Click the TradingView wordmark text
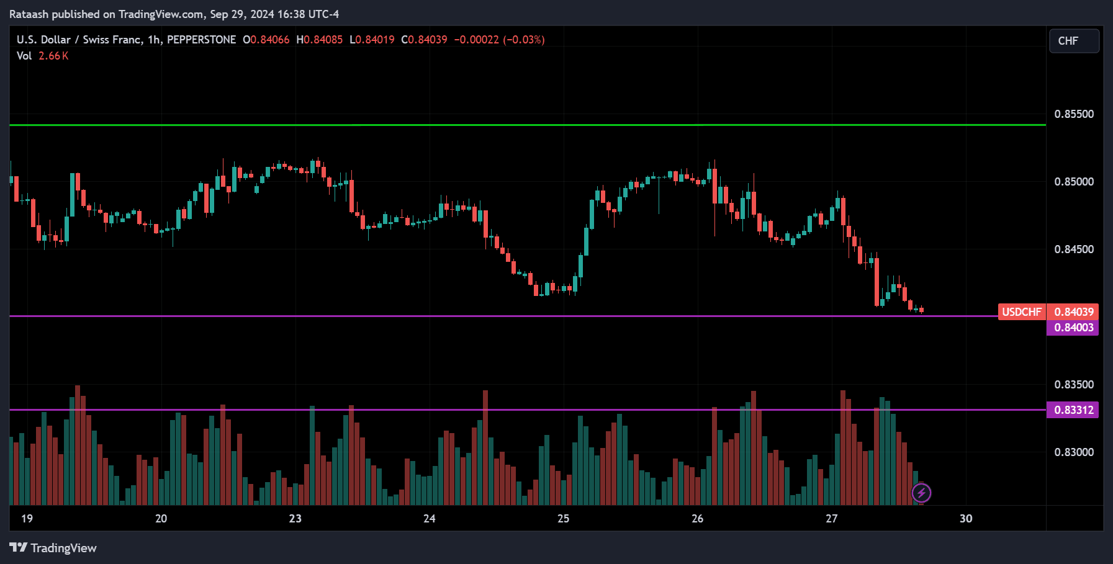Image resolution: width=1113 pixels, height=564 pixels. (63, 548)
